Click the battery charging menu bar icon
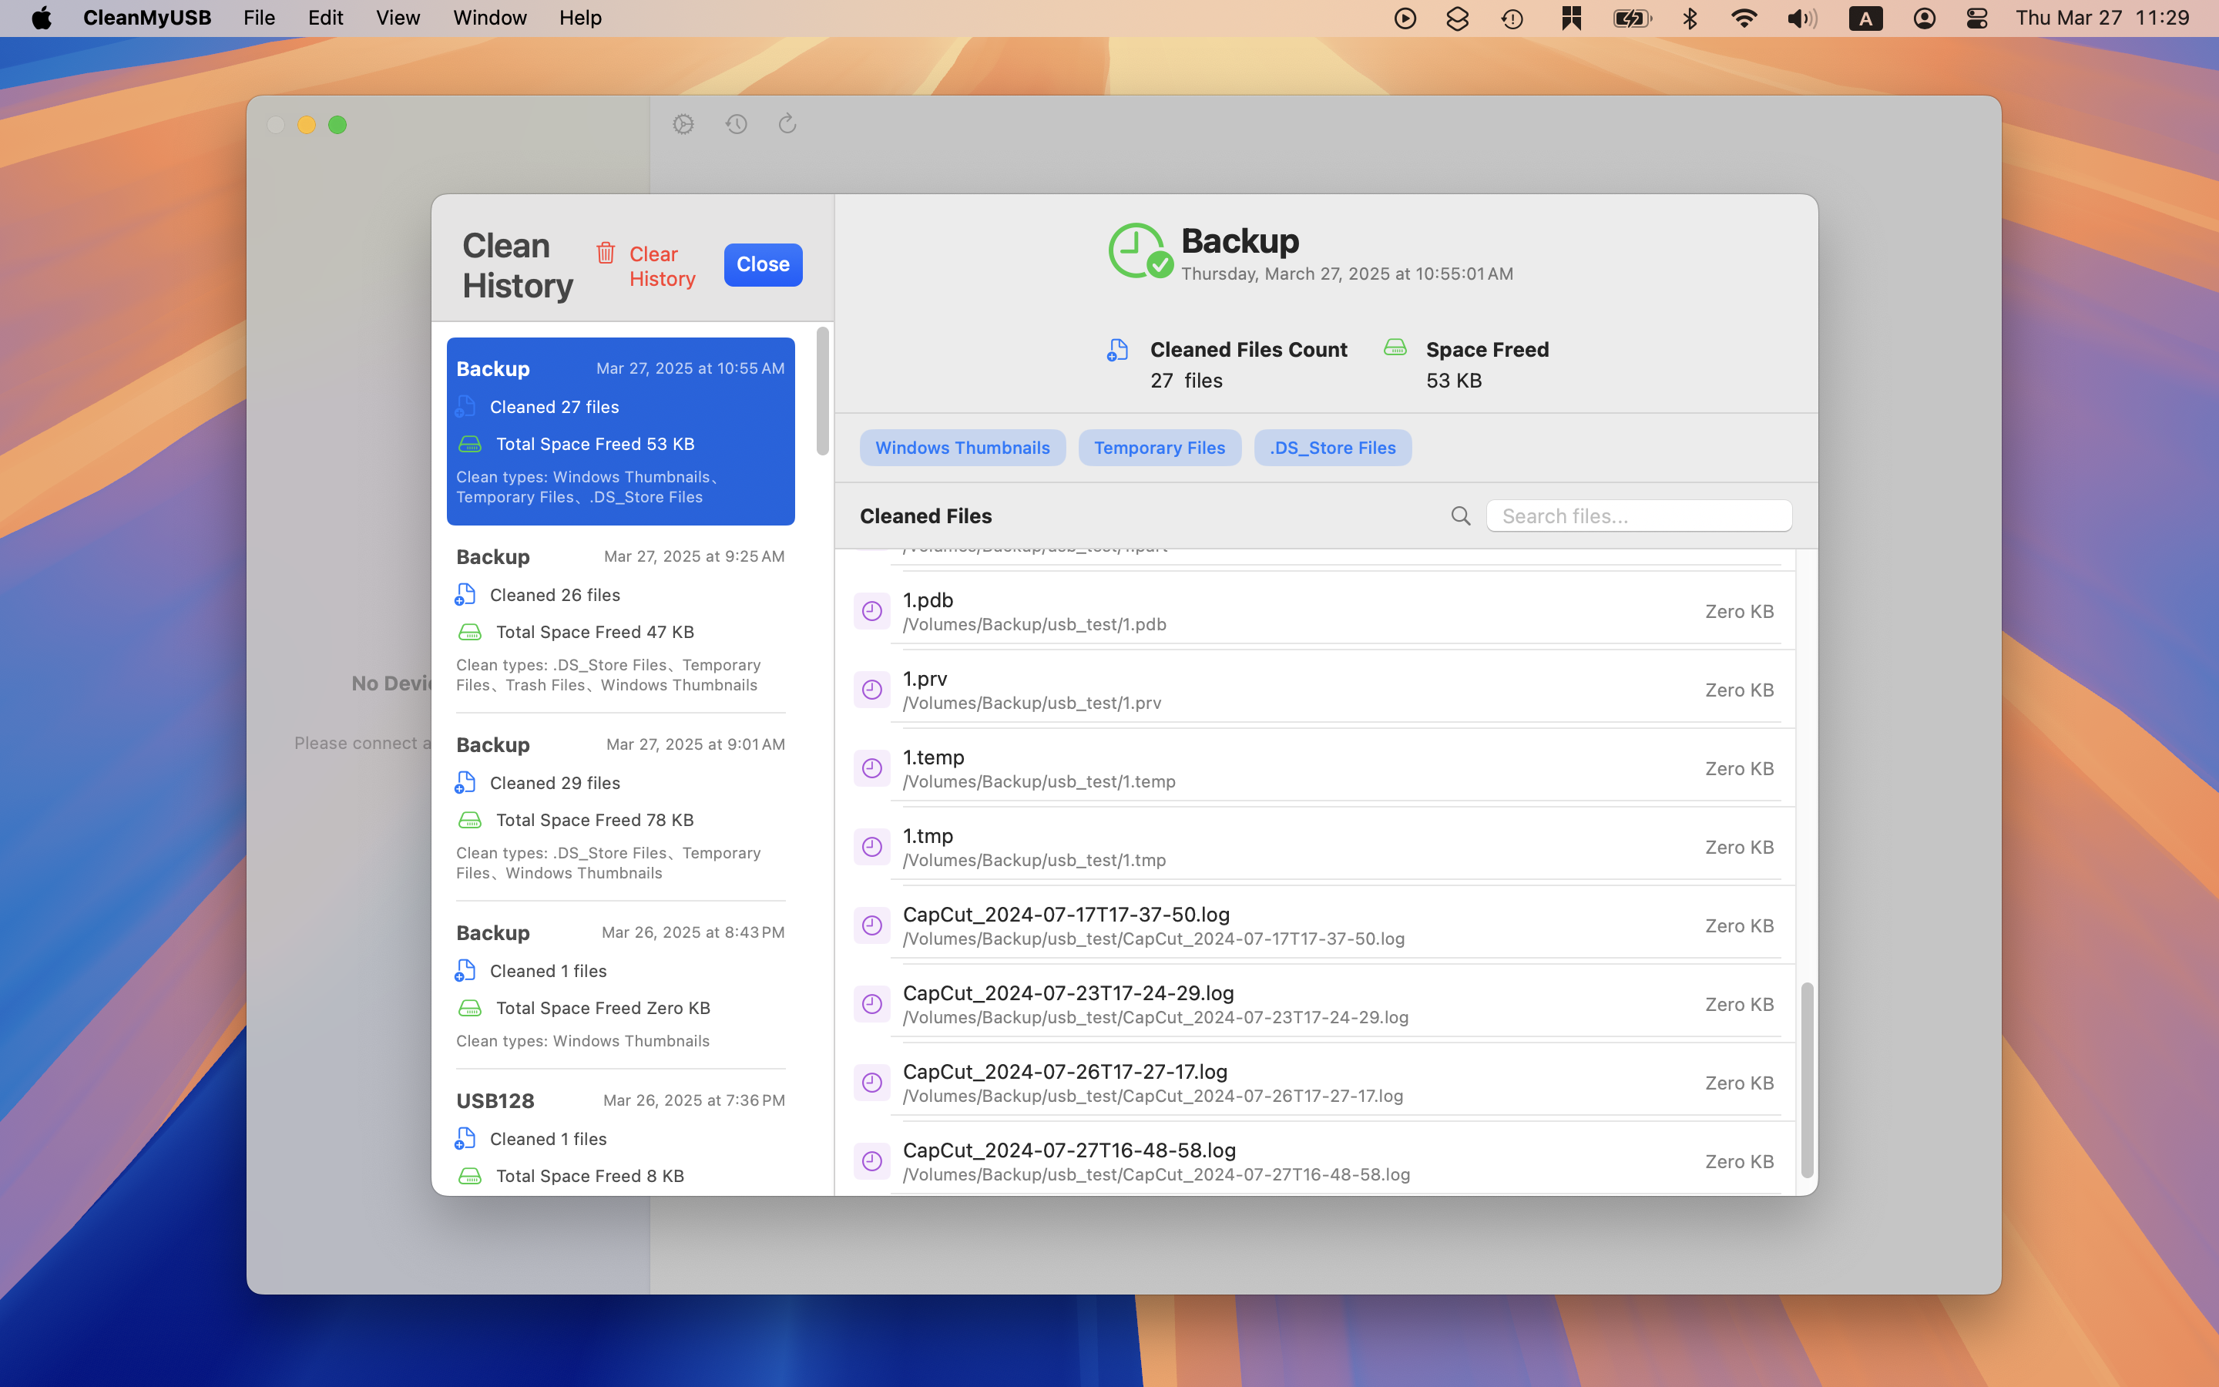This screenshot has height=1387, width=2219. 1632,18
